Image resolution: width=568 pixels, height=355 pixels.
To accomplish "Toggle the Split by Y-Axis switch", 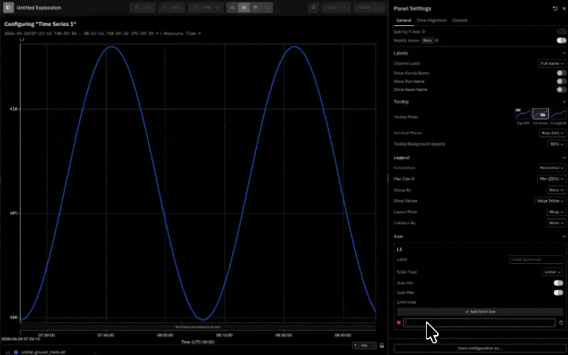I will point(561,32).
